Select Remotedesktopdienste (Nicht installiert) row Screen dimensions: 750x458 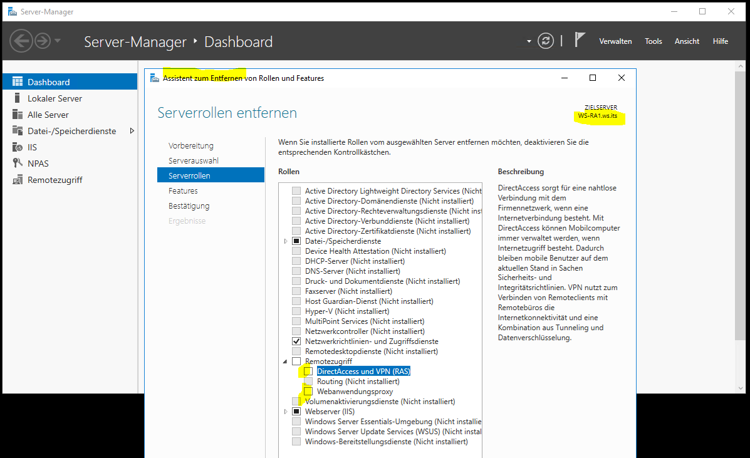(372, 351)
